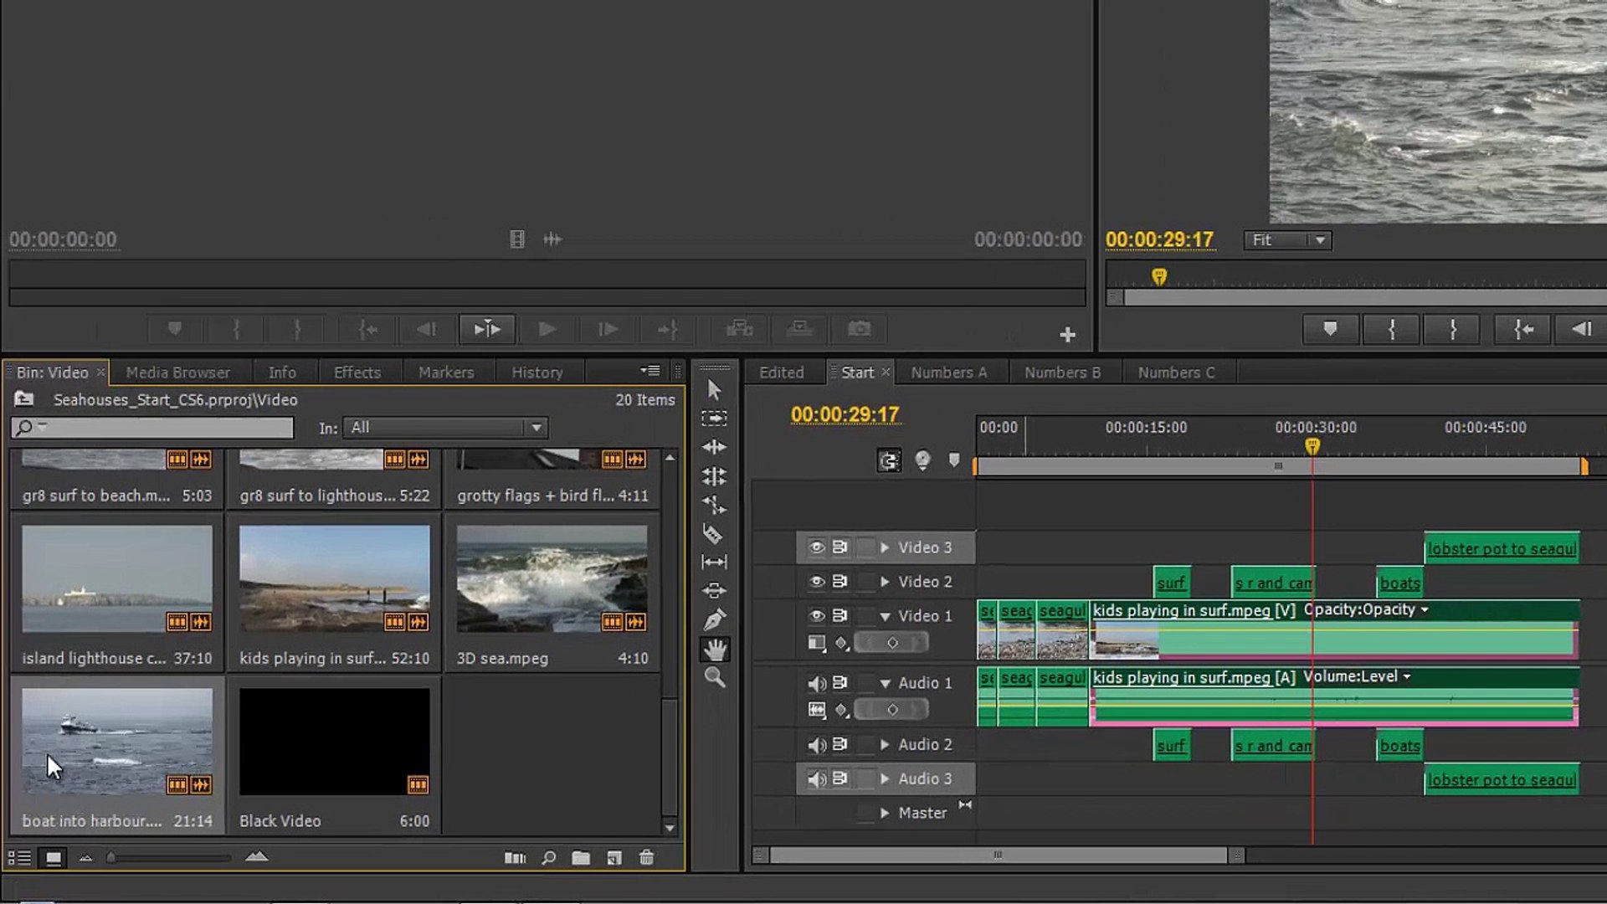Expand the Master track
Image resolution: width=1607 pixels, height=904 pixels.
[885, 813]
